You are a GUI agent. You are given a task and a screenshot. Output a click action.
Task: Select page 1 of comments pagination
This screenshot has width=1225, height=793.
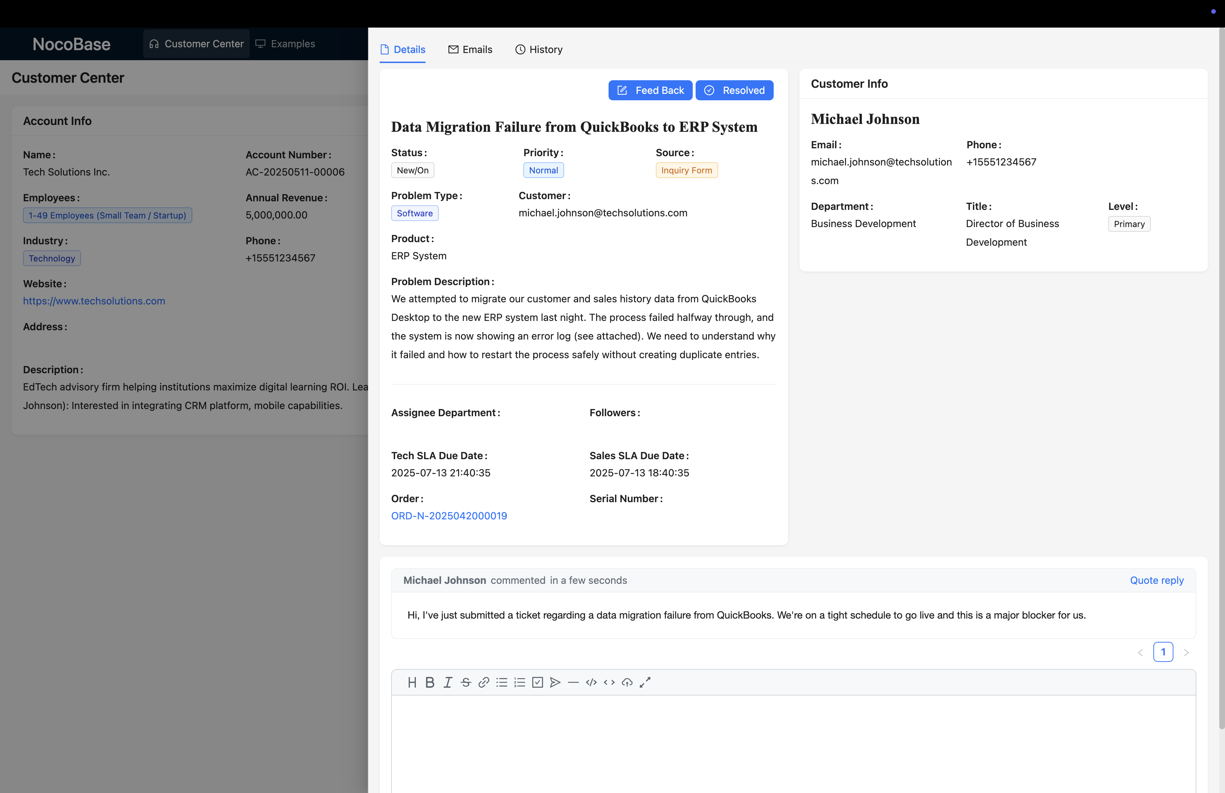point(1163,652)
